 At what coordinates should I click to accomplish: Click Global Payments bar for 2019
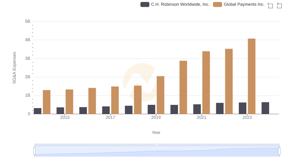point(161,95)
